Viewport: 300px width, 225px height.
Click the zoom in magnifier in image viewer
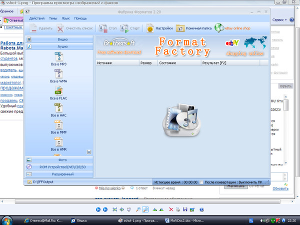[x=138, y=209]
